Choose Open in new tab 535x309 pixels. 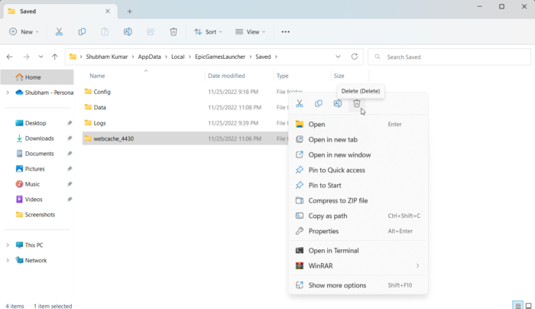[x=358, y=140]
